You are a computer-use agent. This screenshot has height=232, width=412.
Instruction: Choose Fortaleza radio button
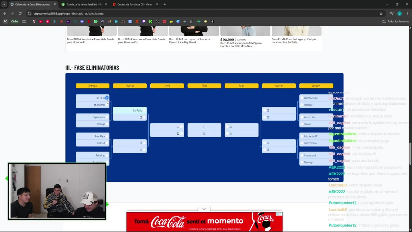pyautogui.click(x=302, y=105)
